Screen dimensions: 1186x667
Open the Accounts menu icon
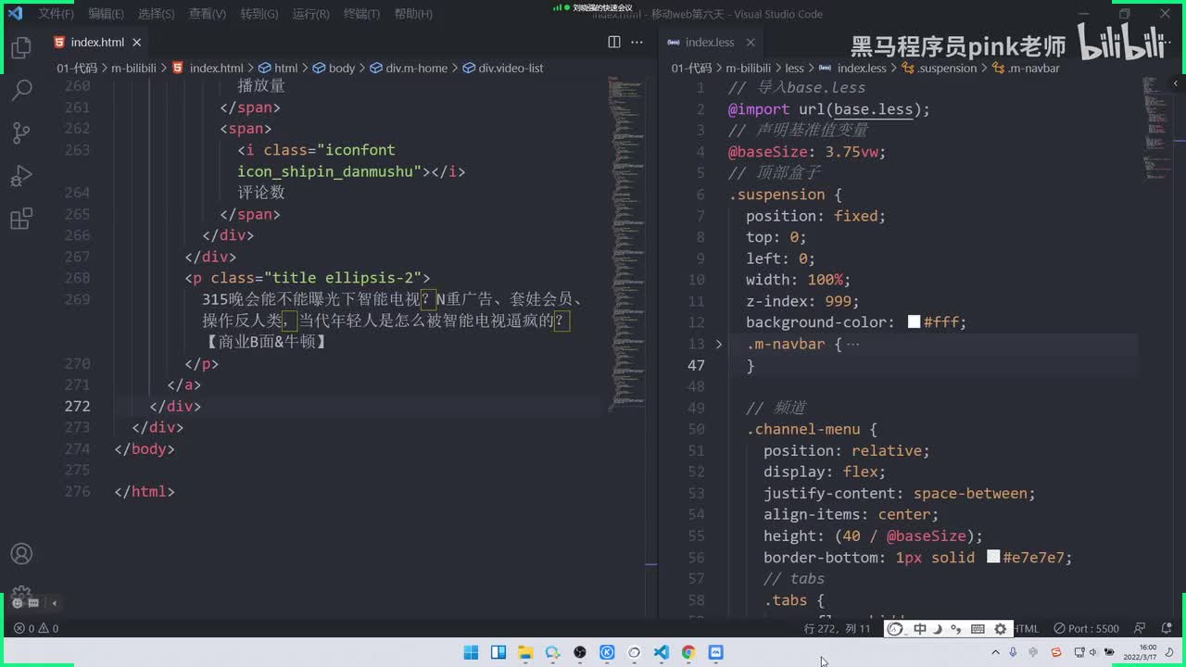[21, 553]
